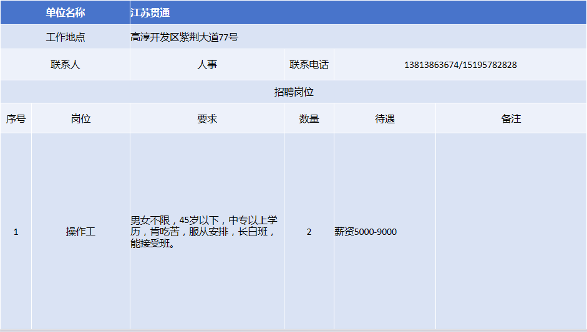
Task: Select the 序号 column header
Action: pos(16,119)
